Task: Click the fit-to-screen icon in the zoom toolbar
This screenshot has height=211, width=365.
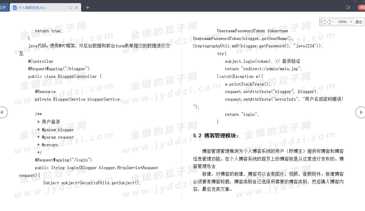Action: pyautogui.click(x=327, y=22)
